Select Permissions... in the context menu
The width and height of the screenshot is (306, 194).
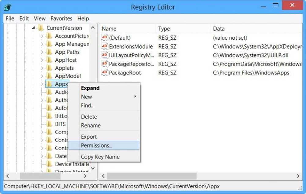click(x=104, y=145)
